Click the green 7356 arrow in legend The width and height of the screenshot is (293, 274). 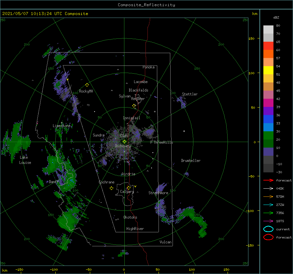pos(268,213)
